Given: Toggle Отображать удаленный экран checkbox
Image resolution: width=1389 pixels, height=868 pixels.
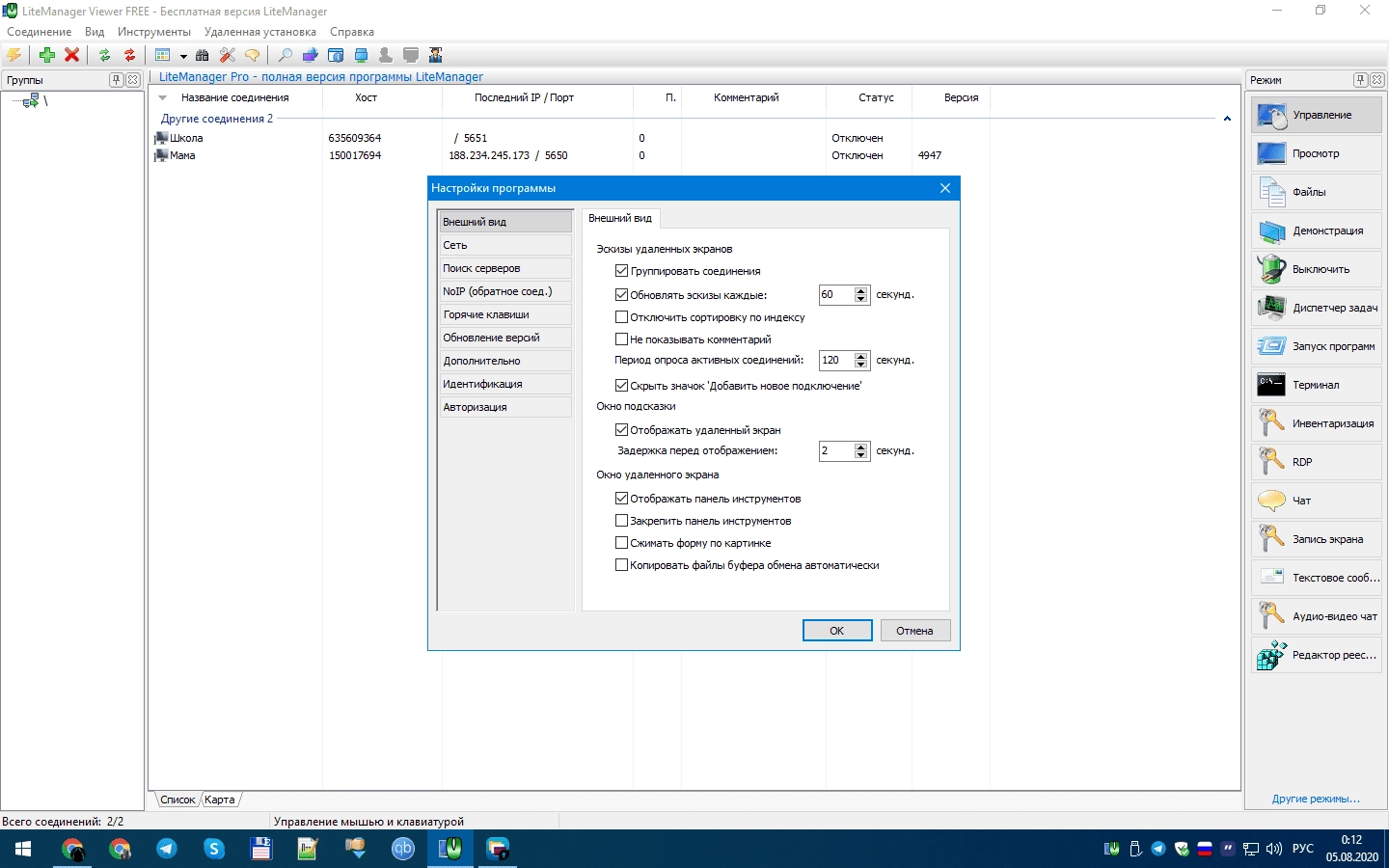Looking at the screenshot, I should click(x=621, y=430).
